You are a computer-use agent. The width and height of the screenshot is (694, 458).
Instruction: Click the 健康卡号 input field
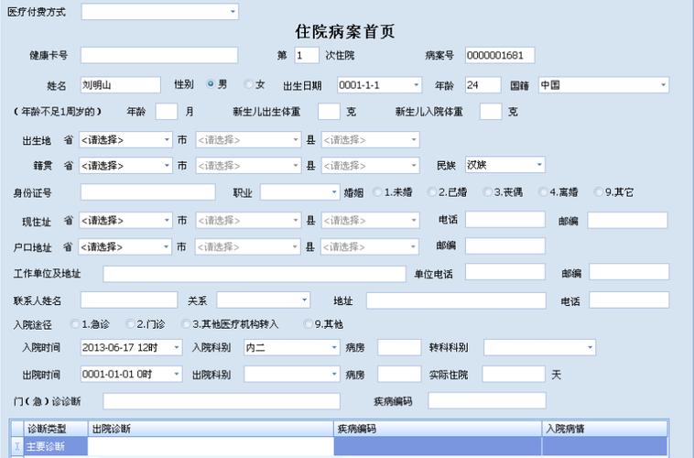159,55
